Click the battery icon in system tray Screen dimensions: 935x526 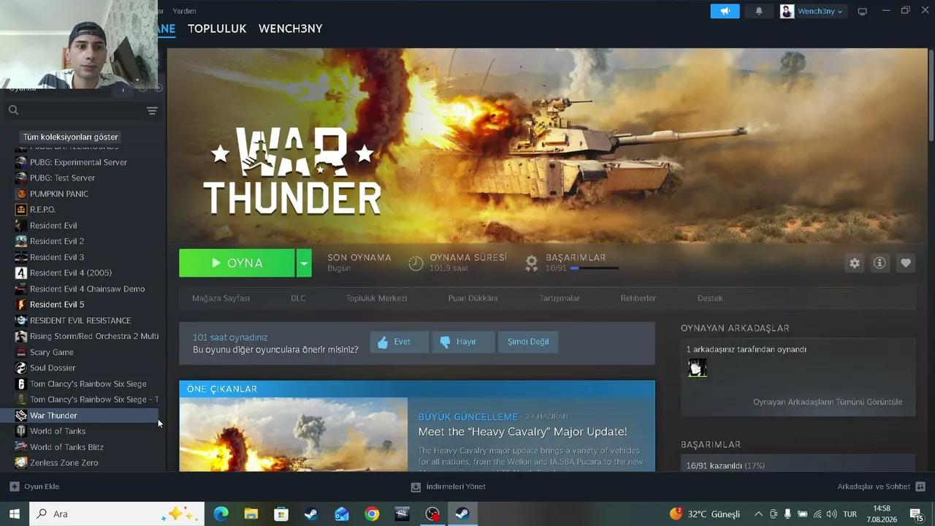coord(802,514)
